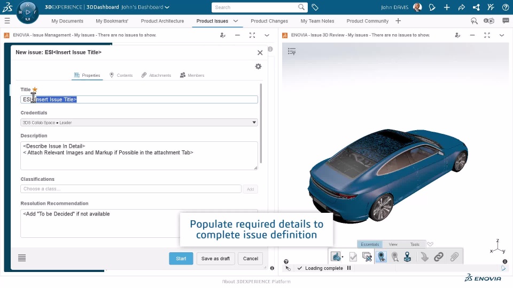Click the pin on box location tool
The height and width of the screenshot is (288, 513).
[x=407, y=257]
